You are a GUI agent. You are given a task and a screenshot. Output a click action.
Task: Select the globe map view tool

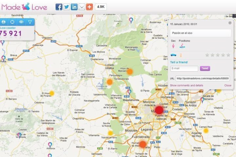4,22
